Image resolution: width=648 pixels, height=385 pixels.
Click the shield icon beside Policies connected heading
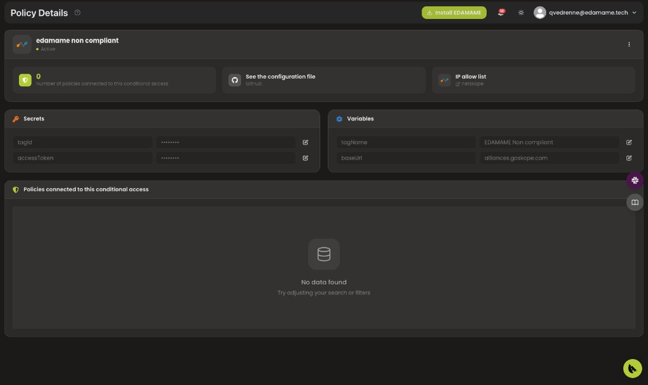[16, 190]
